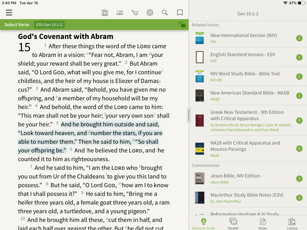Tap verse number 7

[31, 167]
